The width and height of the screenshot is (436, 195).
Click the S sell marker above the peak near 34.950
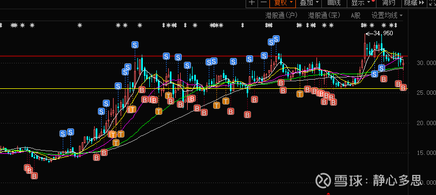point(381,68)
